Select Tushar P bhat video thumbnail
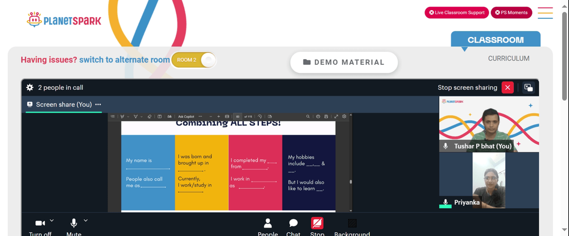Image resolution: width=569 pixels, height=236 pixels. (489, 124)
